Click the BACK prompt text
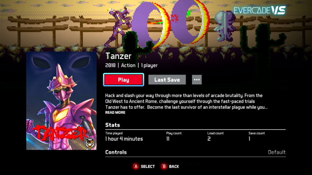 pyautogui.click(x=174, y=166)
